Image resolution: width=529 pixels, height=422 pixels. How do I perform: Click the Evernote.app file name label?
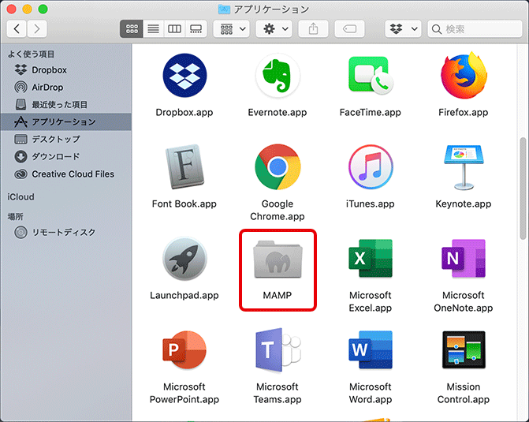click(x=278, y=113)
